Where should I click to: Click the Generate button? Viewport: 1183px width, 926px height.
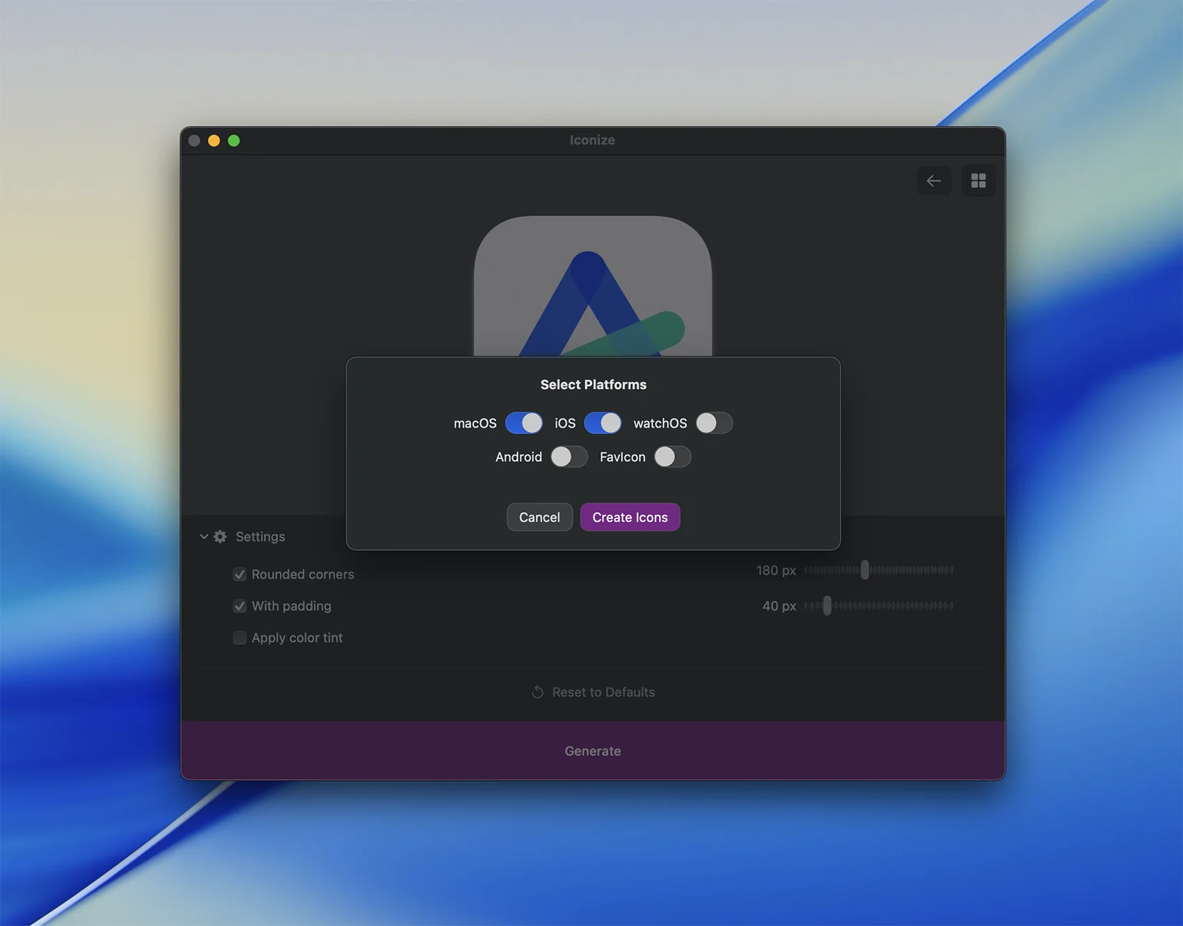click(x=592, y=751)
